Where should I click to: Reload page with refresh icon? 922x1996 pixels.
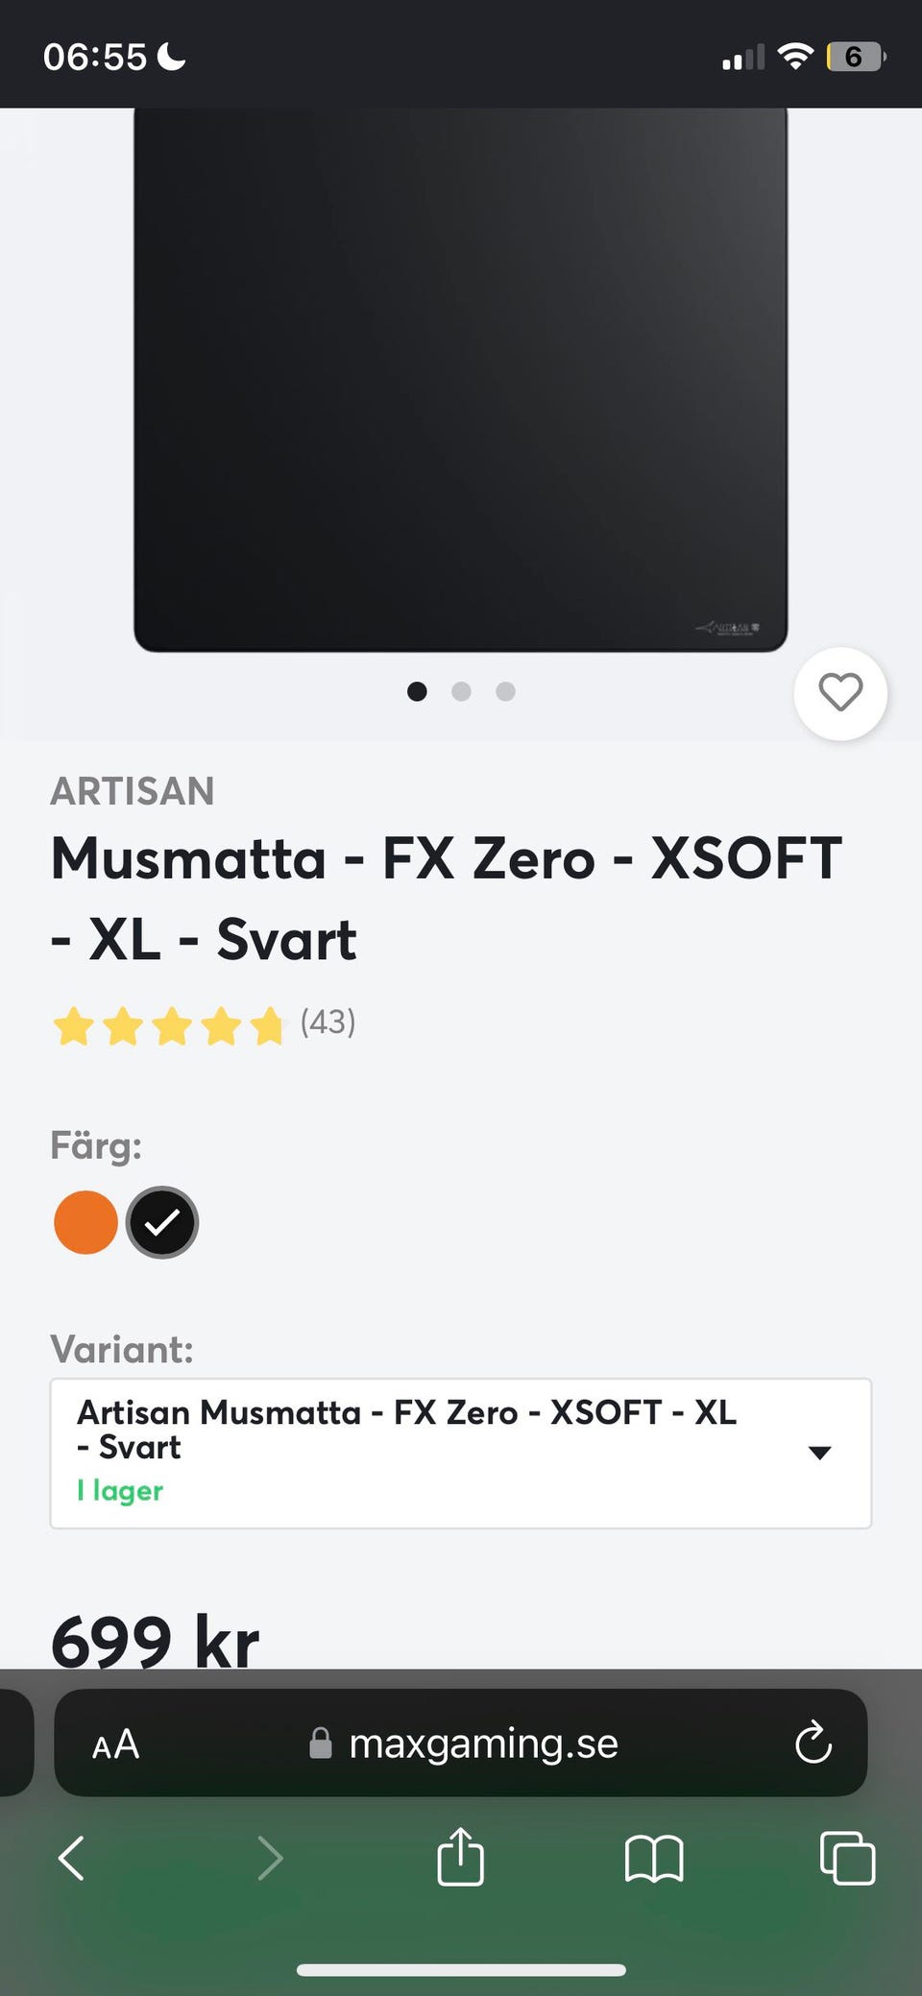[x=813, y=1743]
